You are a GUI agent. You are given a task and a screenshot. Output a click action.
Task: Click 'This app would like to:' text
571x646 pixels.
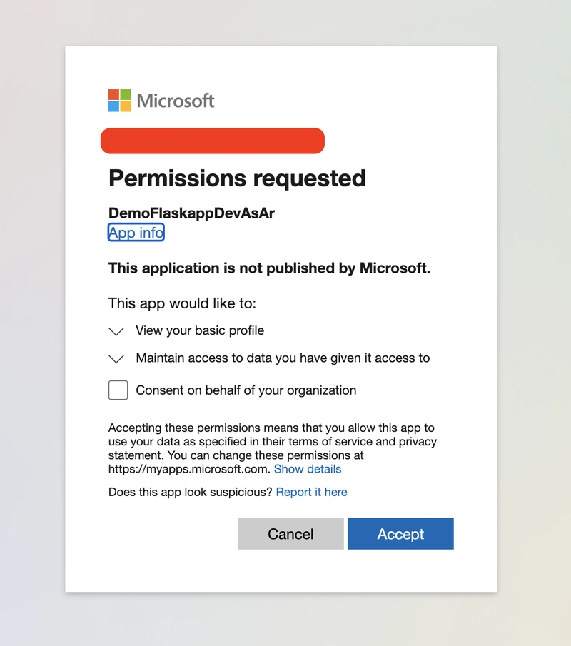tap(182, 303)
